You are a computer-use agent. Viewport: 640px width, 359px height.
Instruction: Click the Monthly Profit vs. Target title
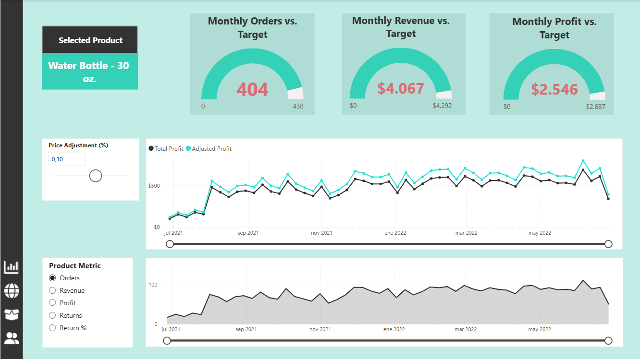pos(554,28)
